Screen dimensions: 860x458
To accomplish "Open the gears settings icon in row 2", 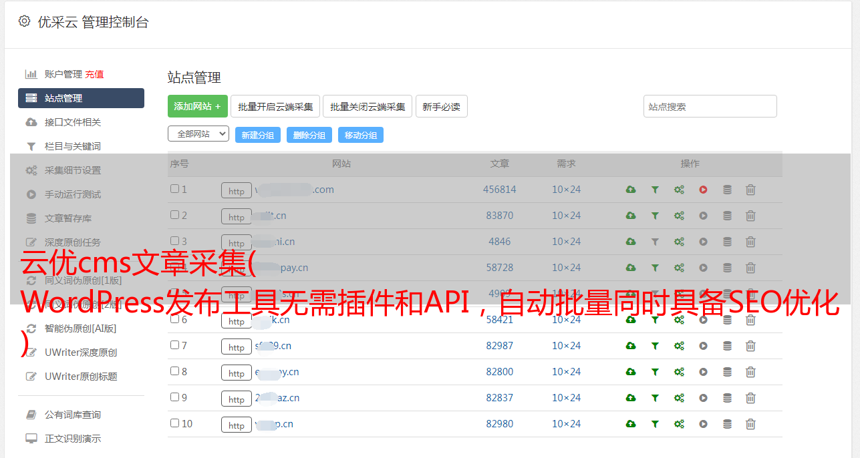I will click(679, 216).
